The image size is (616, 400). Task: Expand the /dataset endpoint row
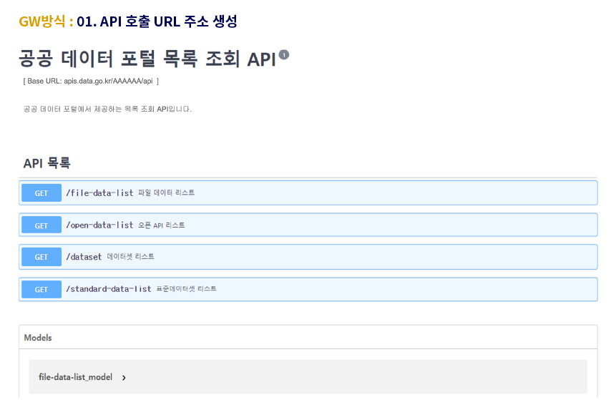308,257
